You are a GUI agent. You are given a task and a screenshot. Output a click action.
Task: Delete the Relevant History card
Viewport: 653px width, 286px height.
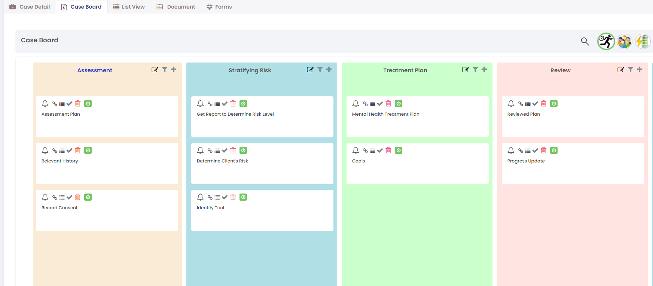(78, 150)
